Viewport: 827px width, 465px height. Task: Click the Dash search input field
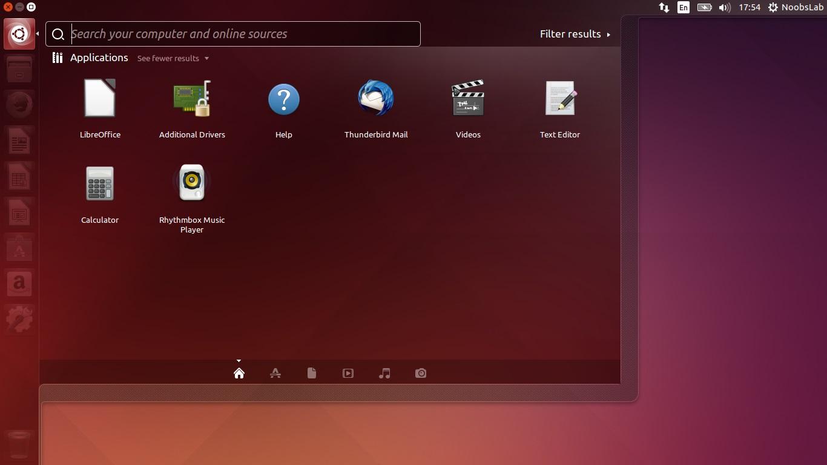[x=242, y=34]
